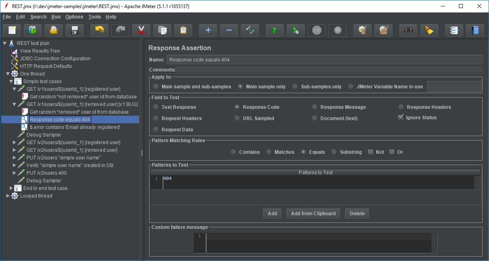This screenshot has height=261, width=489.
Task: Open the Tools menu
Action: (95, 17)
